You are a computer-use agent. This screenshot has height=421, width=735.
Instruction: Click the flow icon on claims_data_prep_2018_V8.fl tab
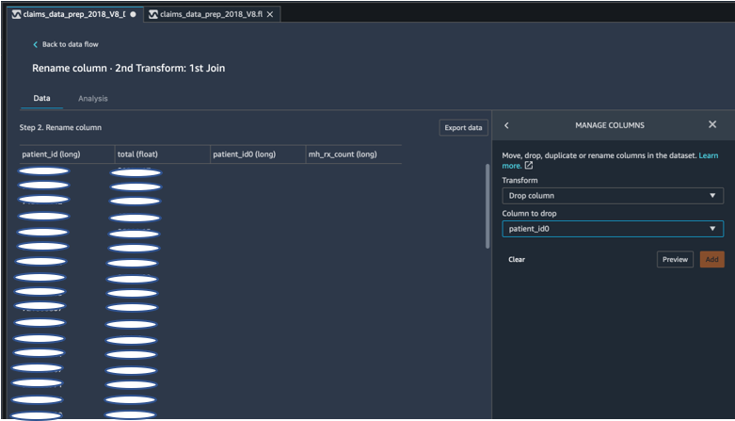tap(153, 15)
